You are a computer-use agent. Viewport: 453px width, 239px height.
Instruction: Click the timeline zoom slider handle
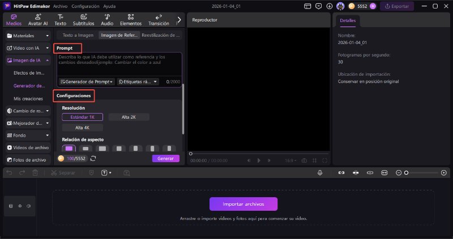point(406,172)
